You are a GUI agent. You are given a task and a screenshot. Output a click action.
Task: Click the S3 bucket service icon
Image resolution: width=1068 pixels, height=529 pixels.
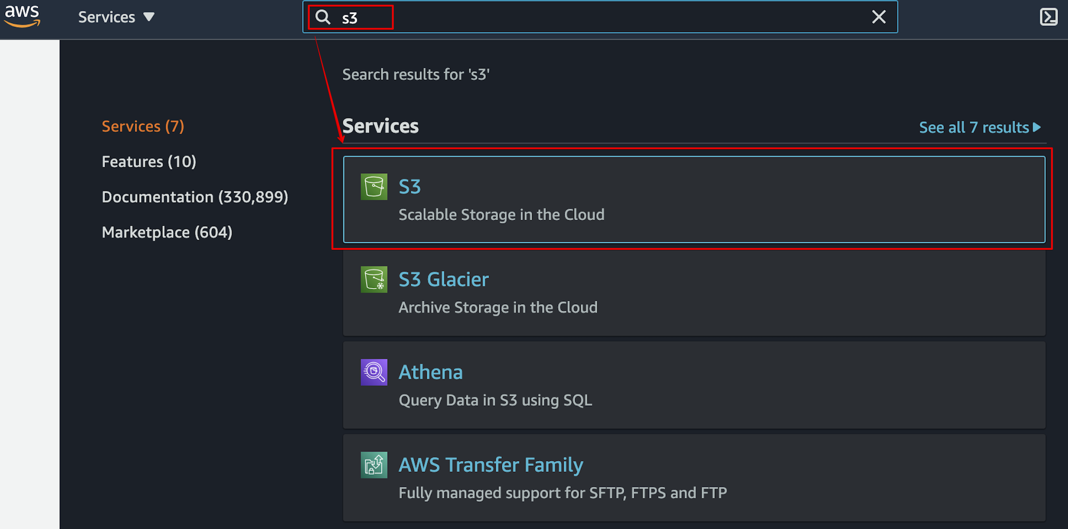click(374, 187)
